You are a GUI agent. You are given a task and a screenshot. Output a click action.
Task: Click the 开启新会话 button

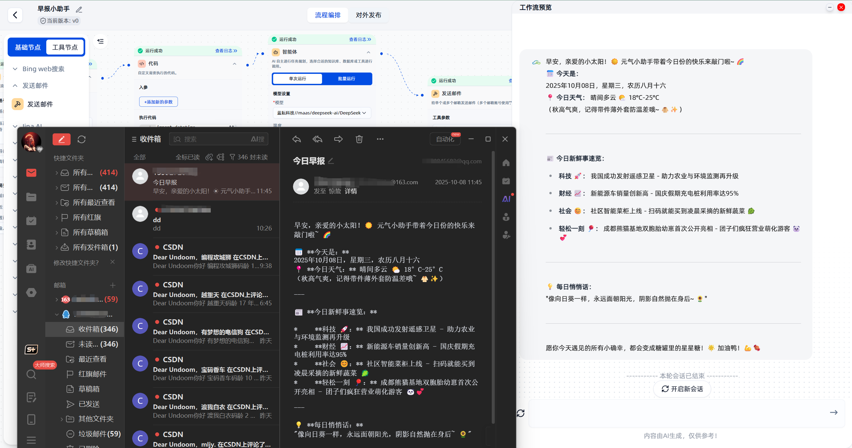[682, 389]
